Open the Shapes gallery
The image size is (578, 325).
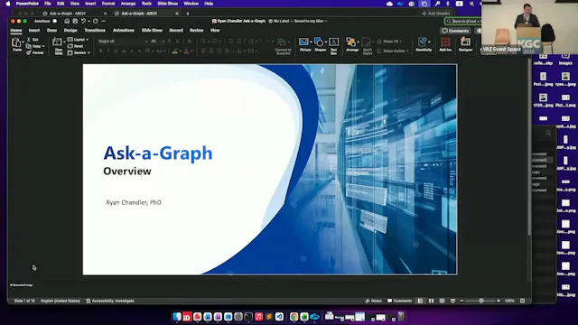click(320, 44)
